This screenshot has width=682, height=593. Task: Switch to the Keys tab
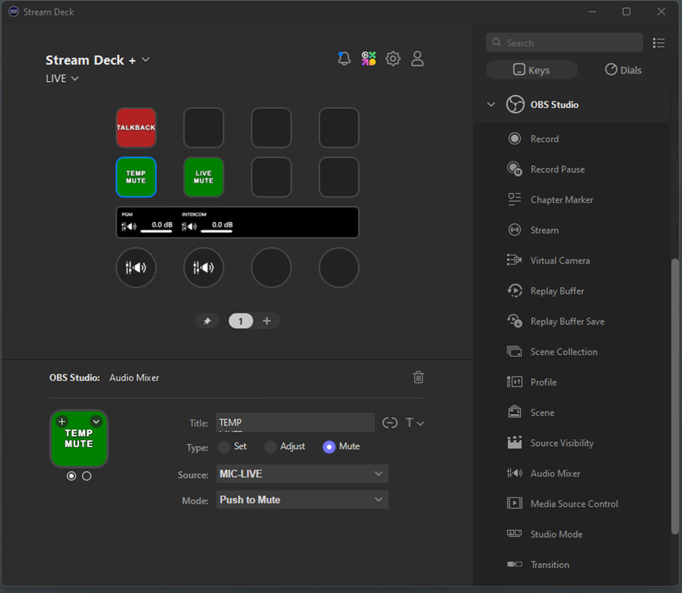(532, 69)
